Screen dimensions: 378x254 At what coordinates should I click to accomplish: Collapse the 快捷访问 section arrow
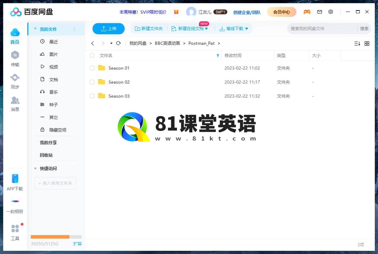click(x=35, y=168)
